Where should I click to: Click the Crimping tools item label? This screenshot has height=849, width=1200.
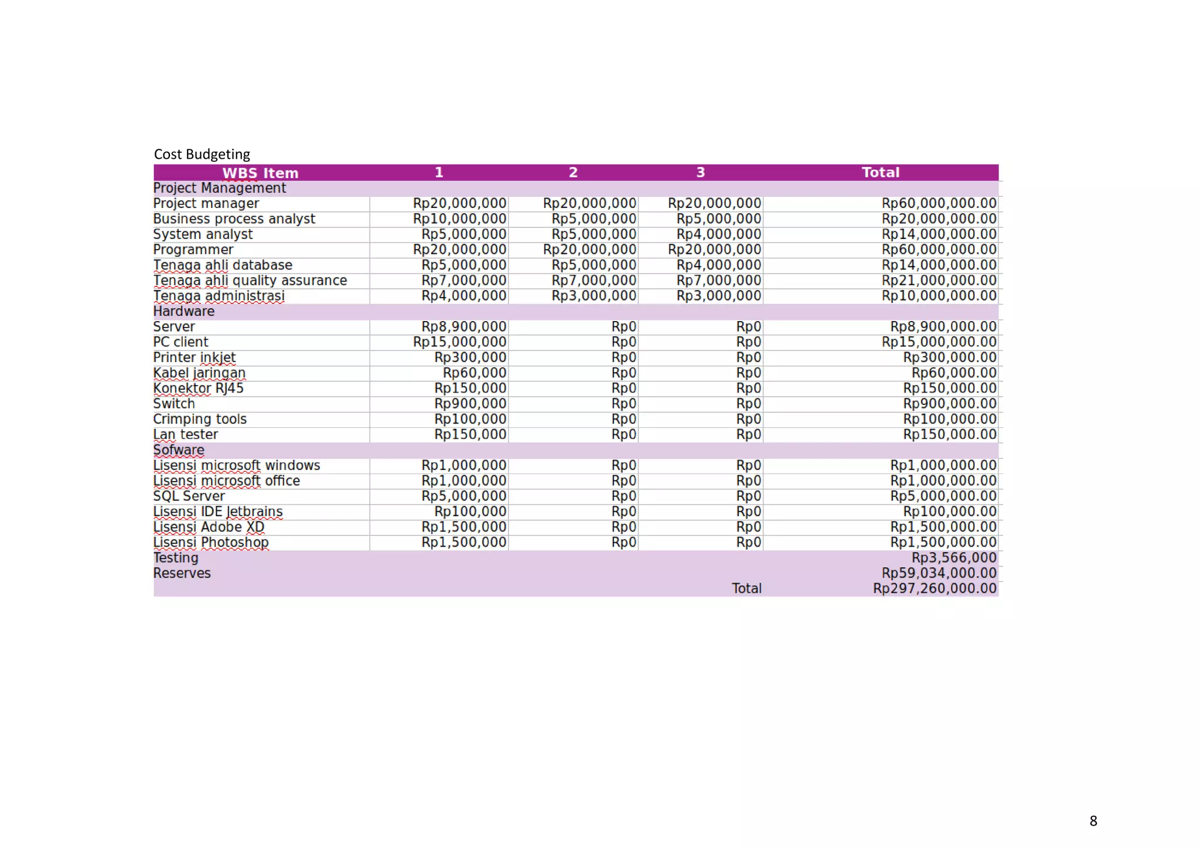[x=200, y=420]
